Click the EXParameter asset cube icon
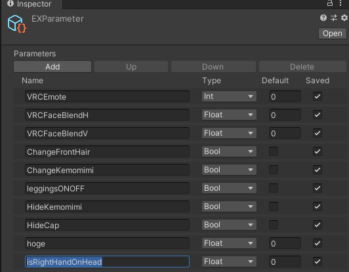This screenshot has height=272, width=349. (x=17, y=24)
